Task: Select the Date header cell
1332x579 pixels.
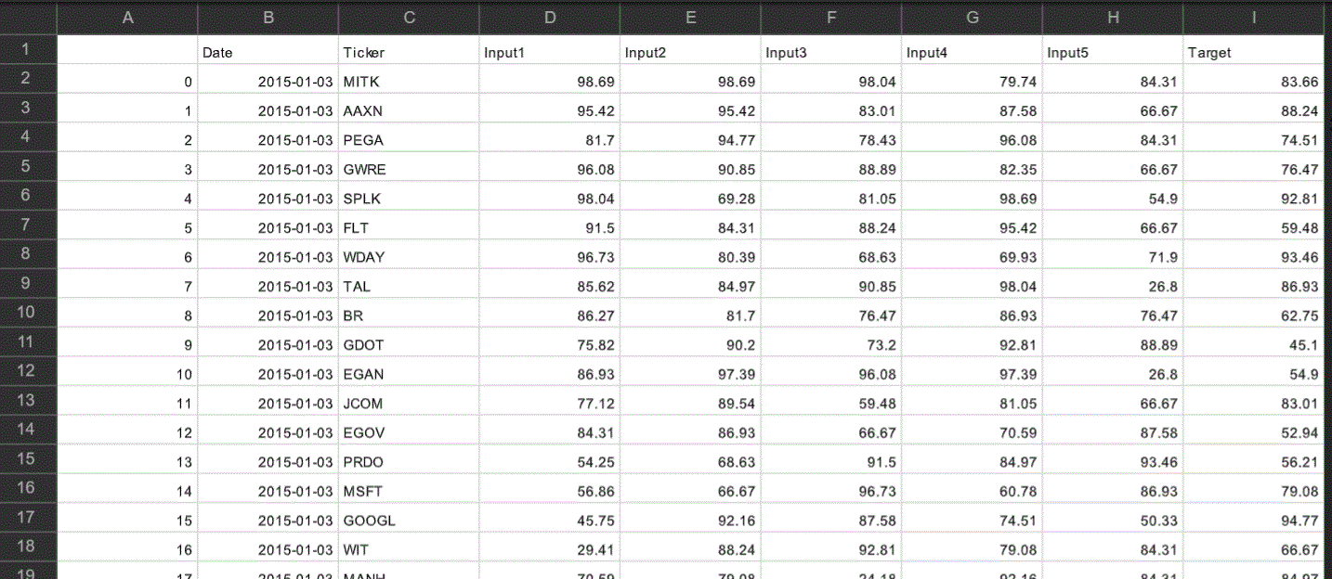Action: click(268, 53)
